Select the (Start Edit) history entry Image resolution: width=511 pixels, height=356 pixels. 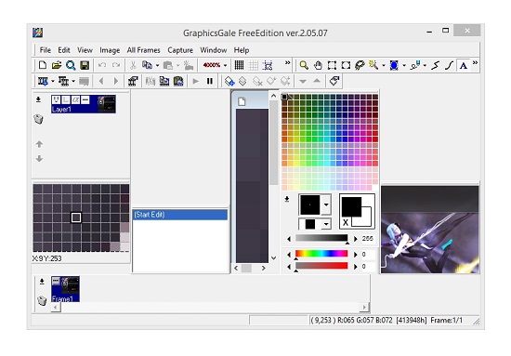[x=180, y=215]
